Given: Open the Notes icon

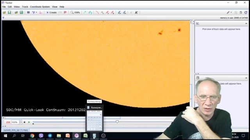Looking at the screenshot, I should pyautogui.click(x=236, y=12).
